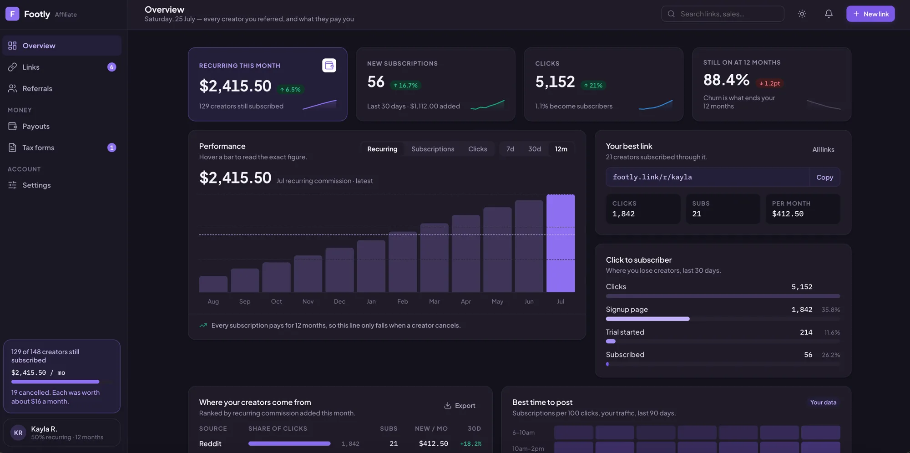Switch Performance chart to Recurring

tap(382, 149)
